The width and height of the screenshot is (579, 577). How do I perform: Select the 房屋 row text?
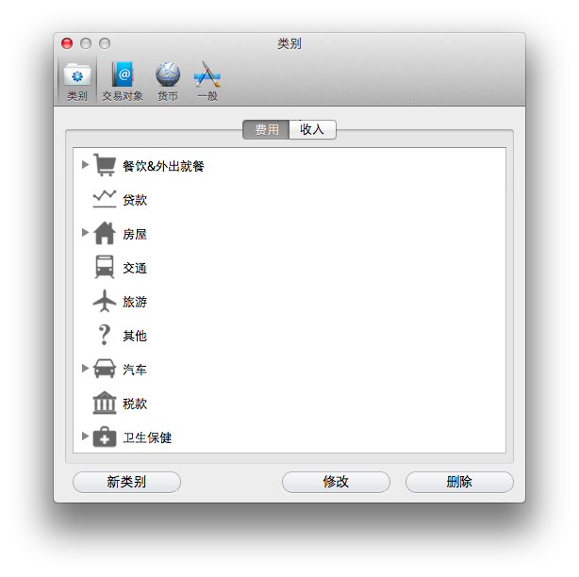click(x=135, y=234)
